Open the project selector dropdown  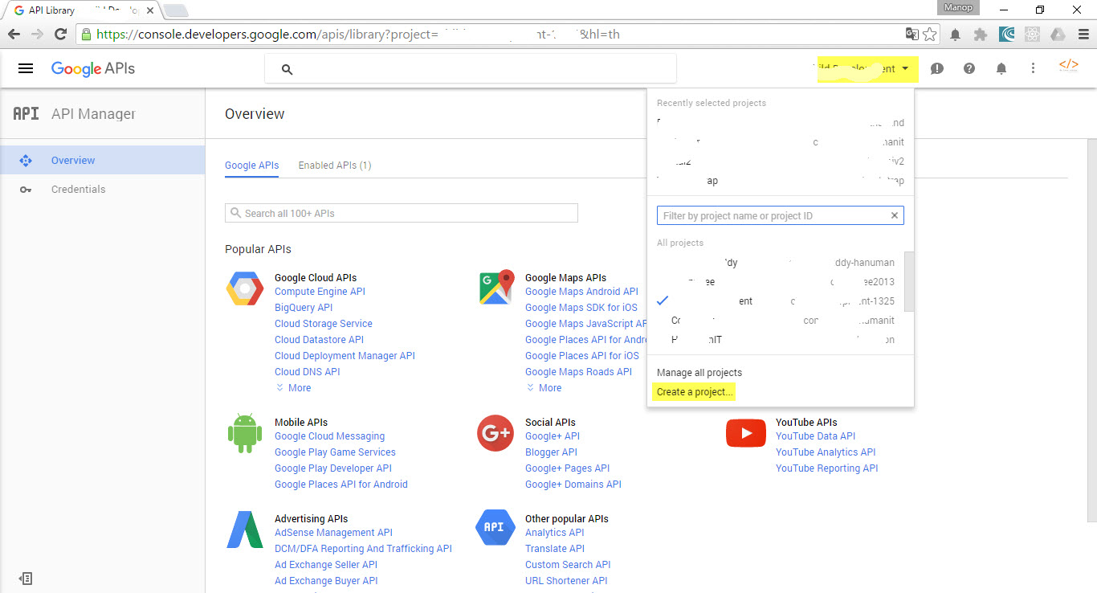[x=867, y=69]
